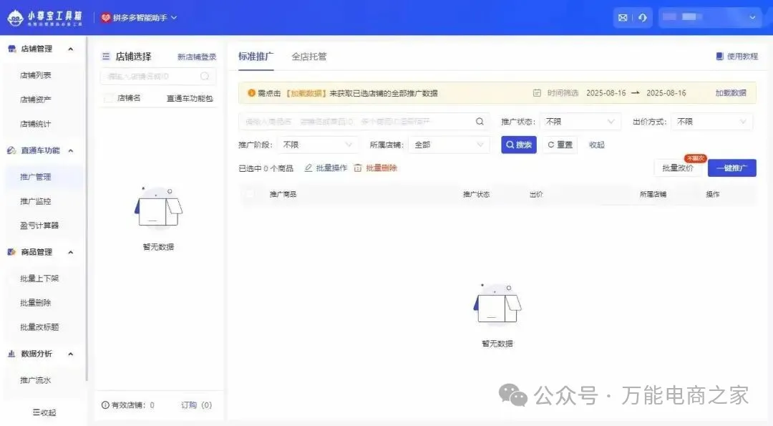
Task: Check the select-all box in 推广商品 header
Action: point(250,194)
